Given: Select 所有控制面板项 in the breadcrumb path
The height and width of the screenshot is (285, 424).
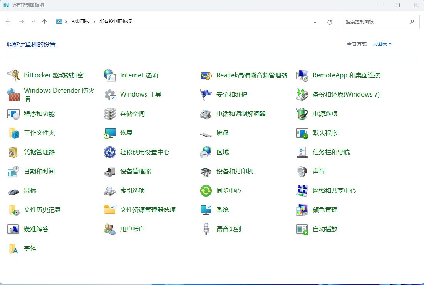Looking at the screenshot, I should point(116,22).
